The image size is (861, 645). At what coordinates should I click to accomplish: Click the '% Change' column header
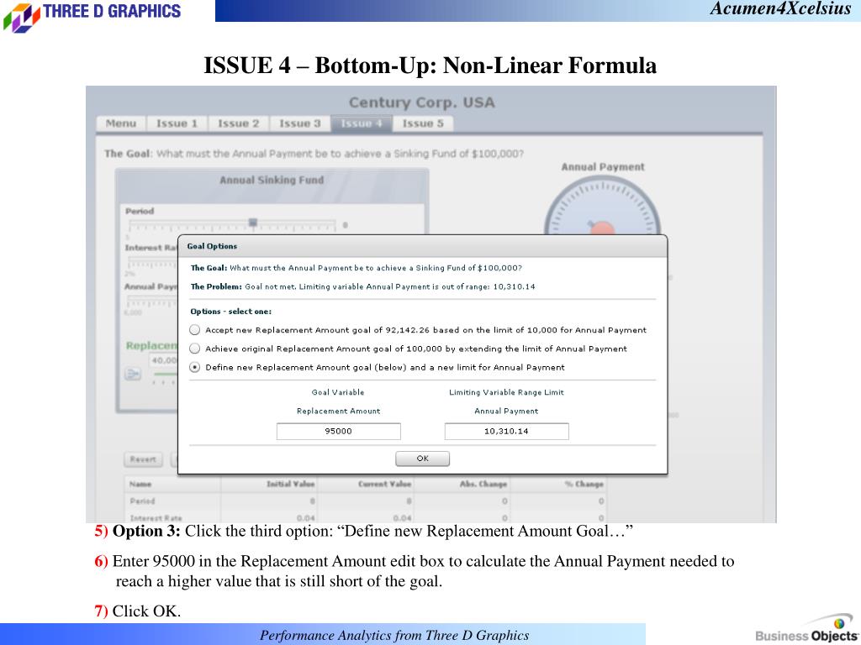coord(584,484)
